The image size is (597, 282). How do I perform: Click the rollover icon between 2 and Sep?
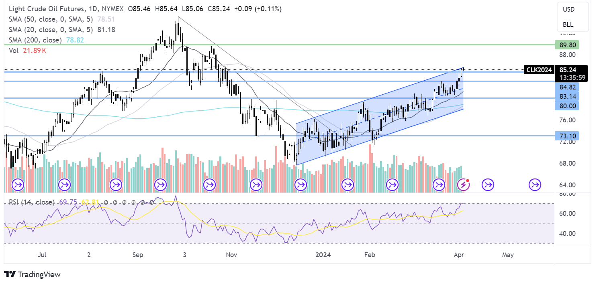116,185
